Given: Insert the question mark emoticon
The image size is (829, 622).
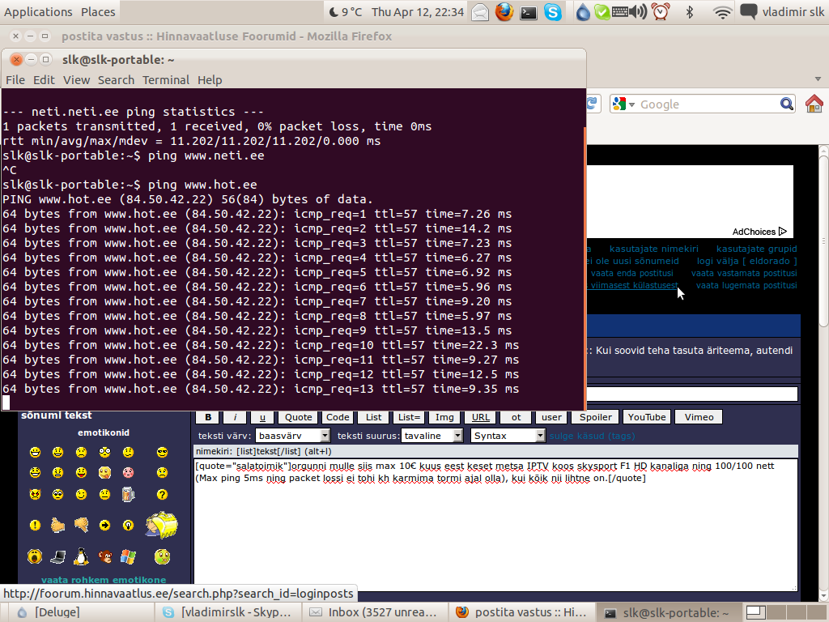Looking at the screenshot, I should tap(162, 494).
